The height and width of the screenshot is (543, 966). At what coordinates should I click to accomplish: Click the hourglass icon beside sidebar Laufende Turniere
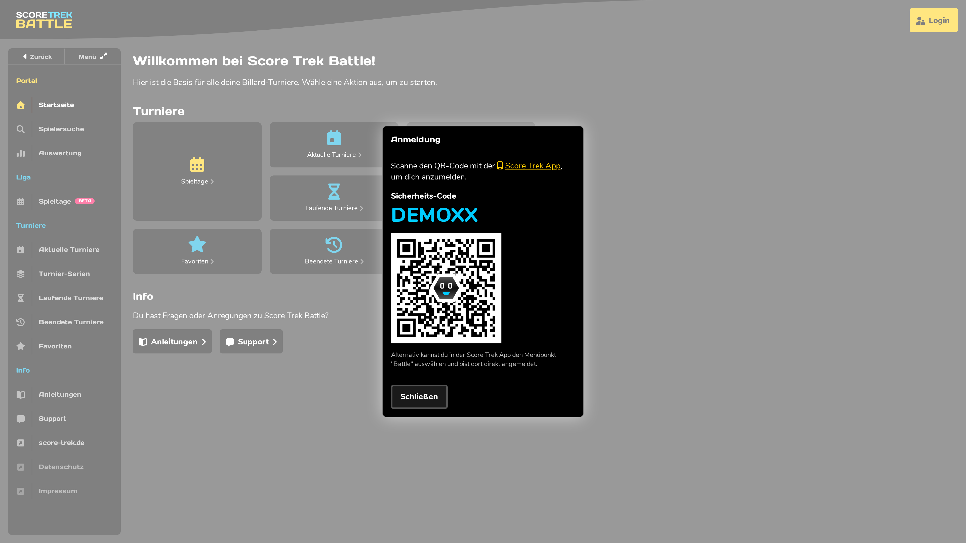pyautogui.click(x=21, y=298)
